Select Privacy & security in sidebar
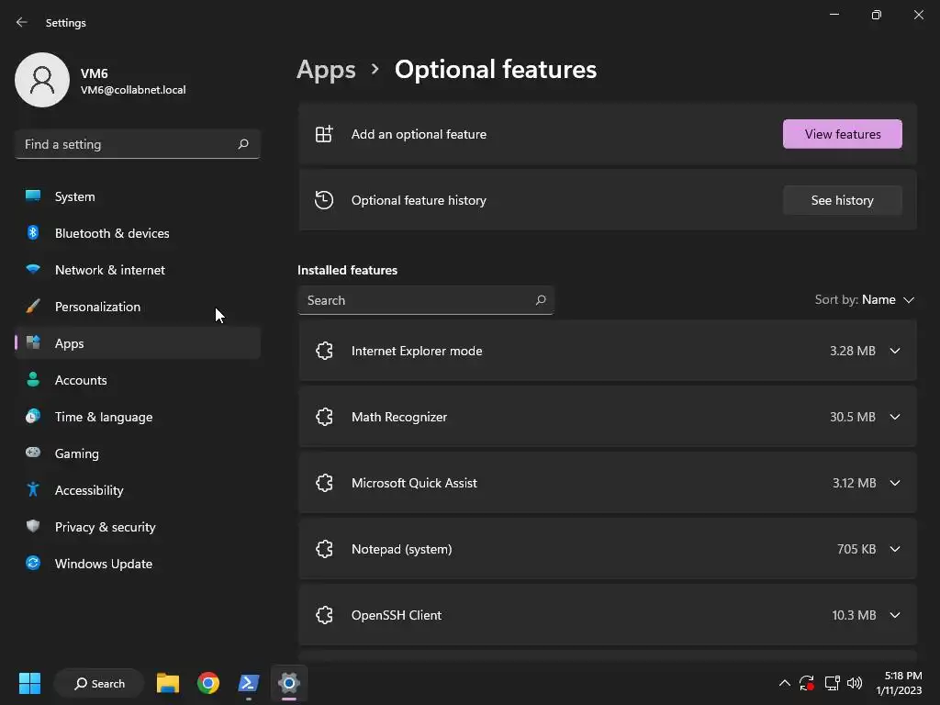This screenshot has width=940, height=705. coord(106,527)
